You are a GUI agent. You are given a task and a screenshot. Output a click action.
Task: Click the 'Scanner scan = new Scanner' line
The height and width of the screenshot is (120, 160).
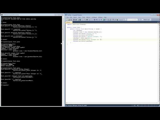click(87, 32)
